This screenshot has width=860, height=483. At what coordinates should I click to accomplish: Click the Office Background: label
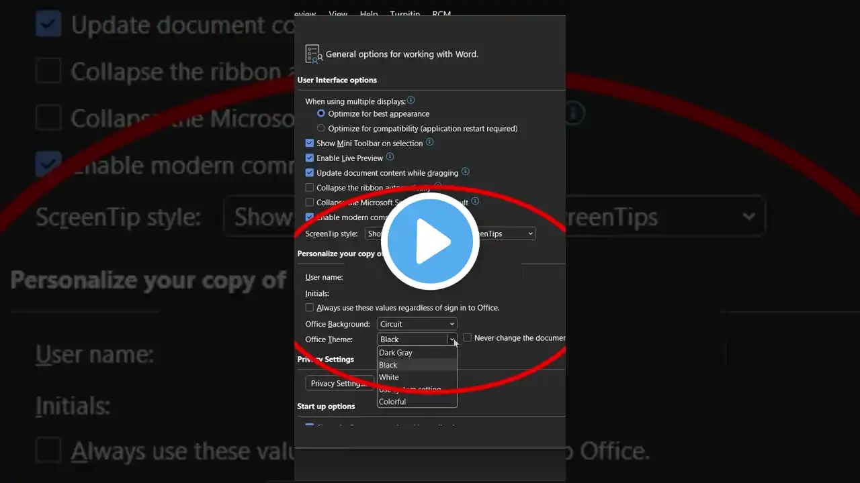337,324
